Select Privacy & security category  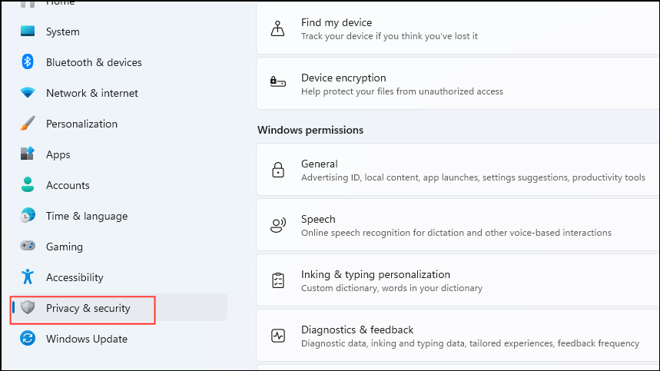pyautogui.click(x=118, y=308)
